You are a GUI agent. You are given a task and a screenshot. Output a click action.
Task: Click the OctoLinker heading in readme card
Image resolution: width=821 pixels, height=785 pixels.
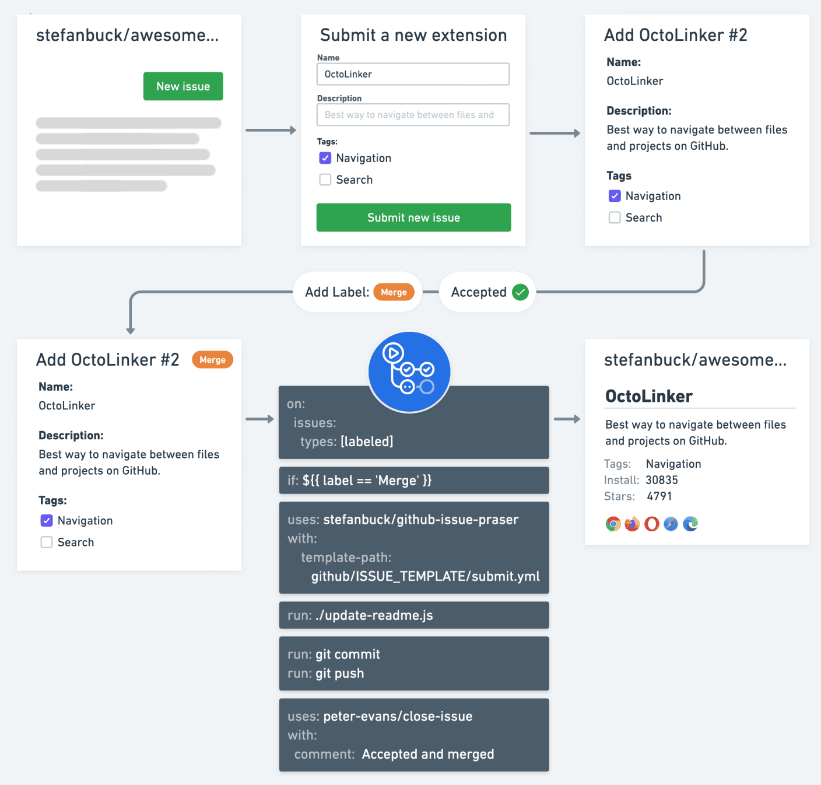coord(649,397)
